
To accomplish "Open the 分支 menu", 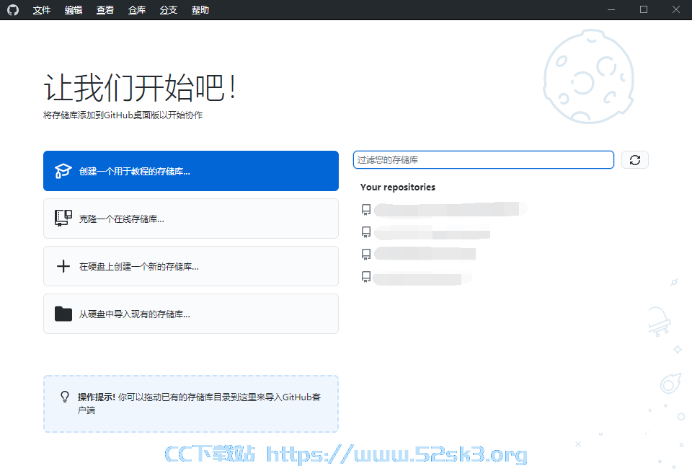I will (x=169, y=9).
